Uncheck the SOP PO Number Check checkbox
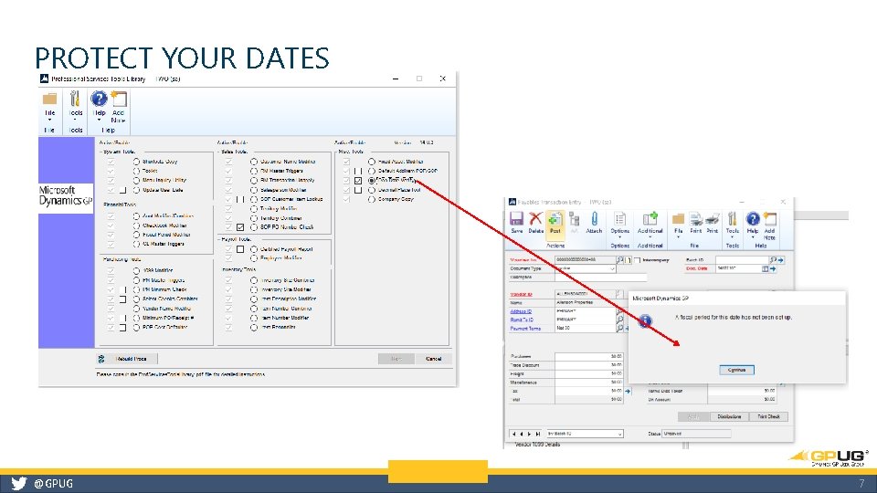The width and height of the screenshot is (877, 493). (x=240, y=227)
